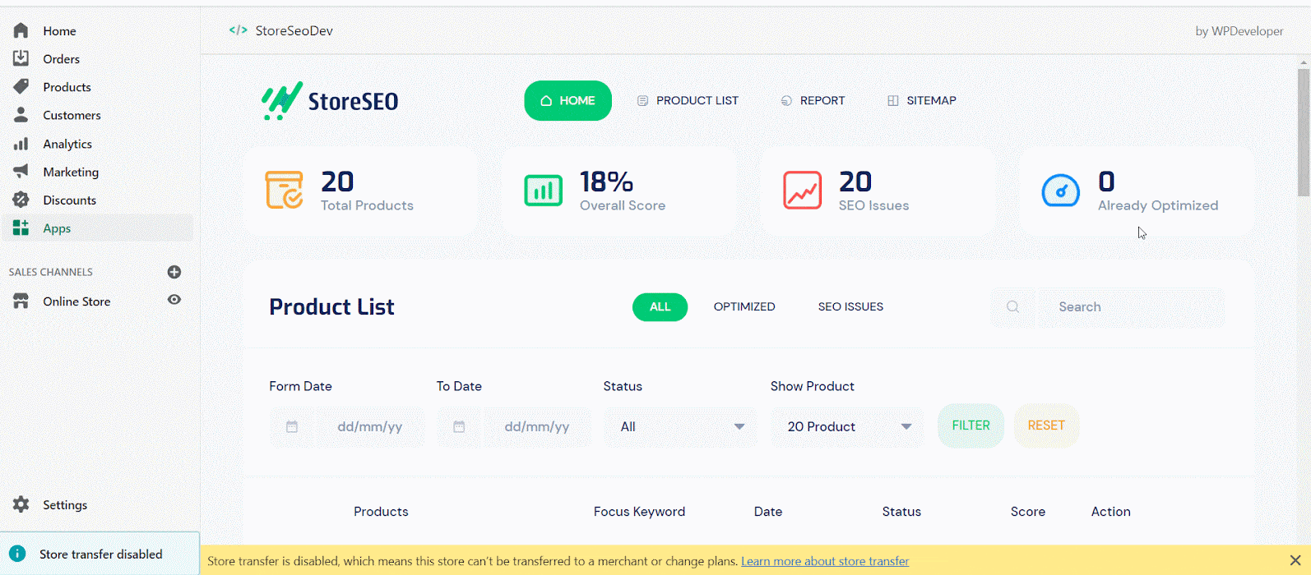The height and width of the screenshot is (575, 1311).
Task: Click the SALES CHANNELS heading
Action: click(x=51, y=272)
